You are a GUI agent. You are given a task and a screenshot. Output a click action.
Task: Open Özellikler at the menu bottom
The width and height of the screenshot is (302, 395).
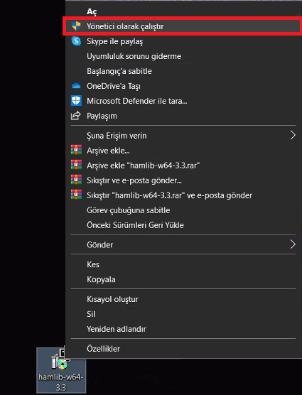103,349
